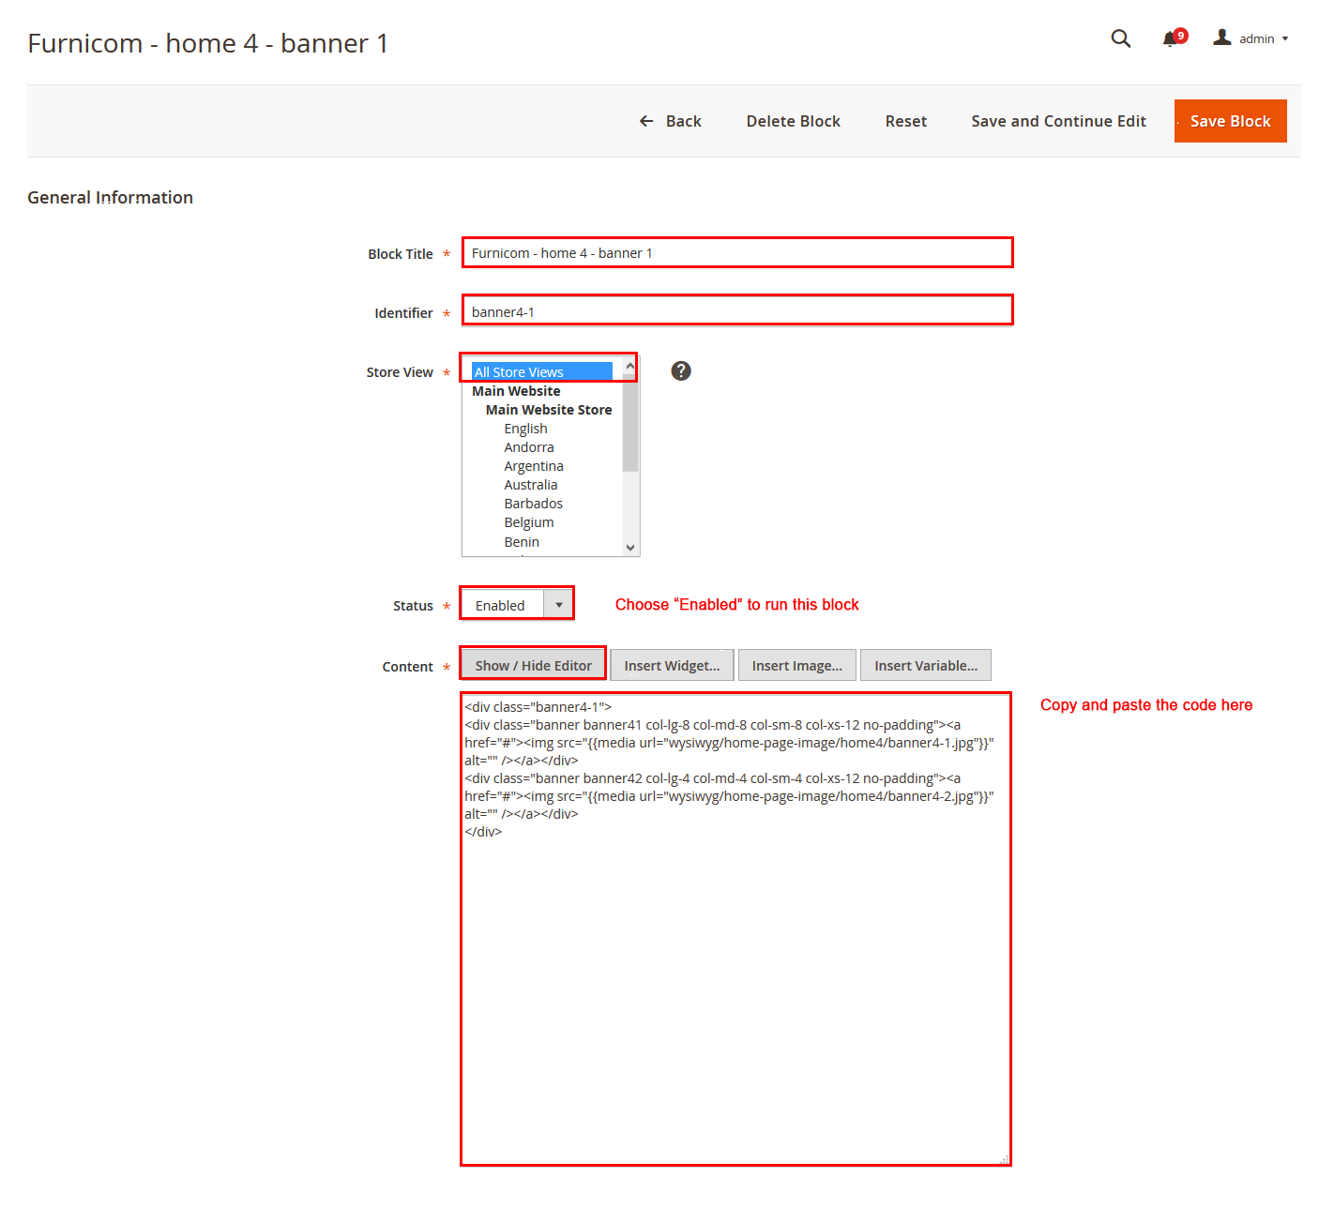Click Save and Continue Edit

tap(1058, 121)
